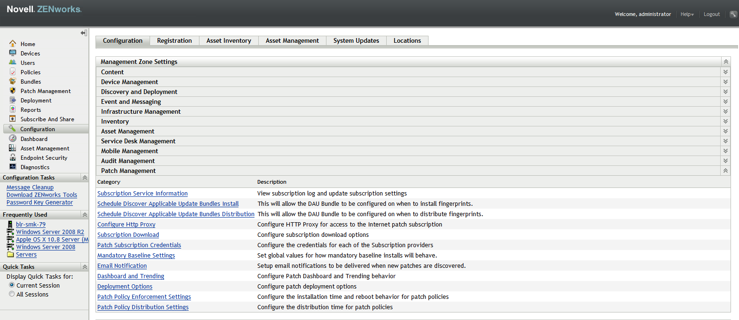Expand the Audit Management section row

click(413, 161)
